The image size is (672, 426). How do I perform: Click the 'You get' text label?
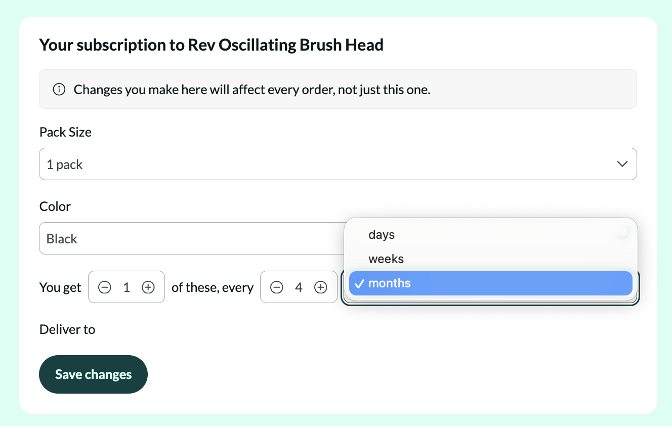(60, 287)
